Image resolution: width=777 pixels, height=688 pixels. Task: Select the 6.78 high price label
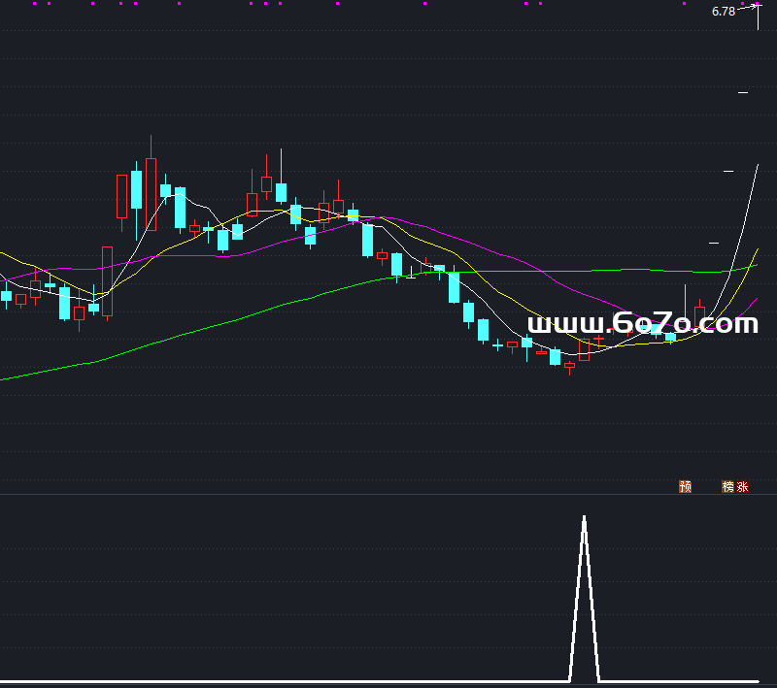pyautogui.click(x=724, y=12)
